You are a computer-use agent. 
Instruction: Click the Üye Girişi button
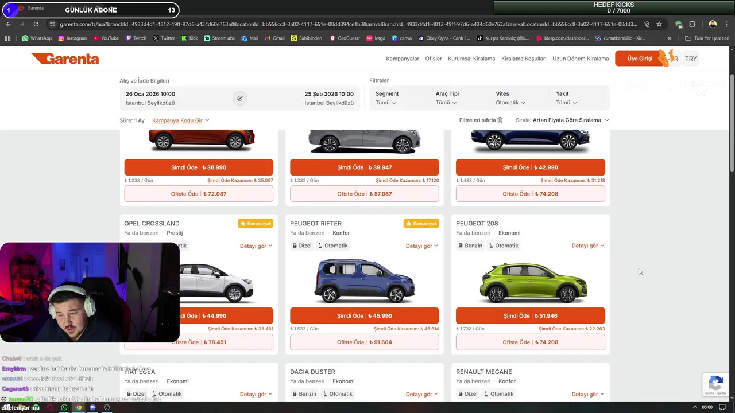(640, 59)
